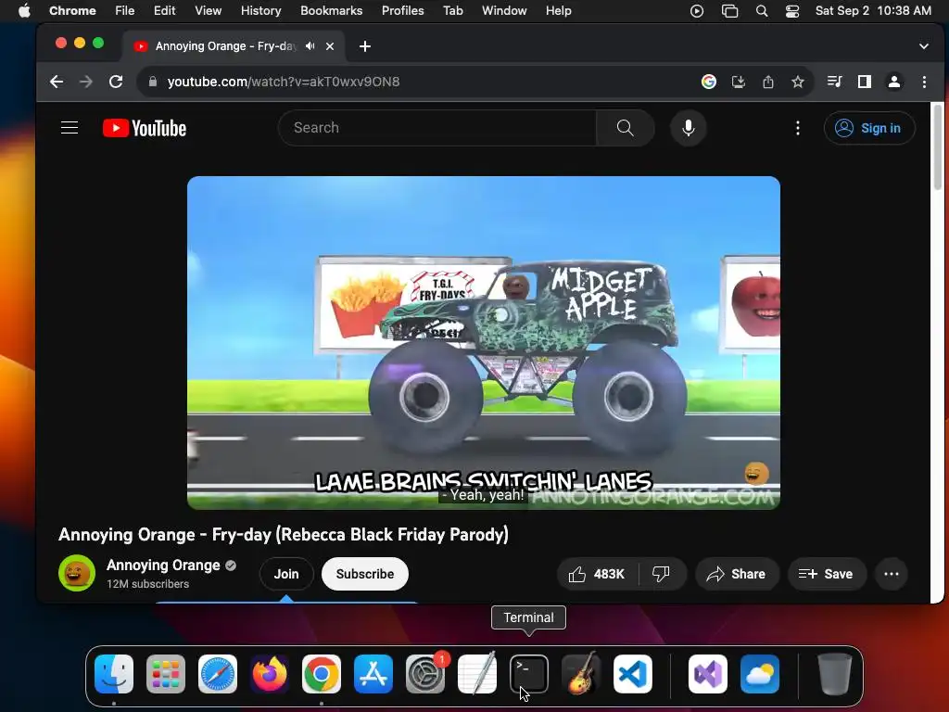949x712 pixels.
Task: Mute the tab via speaker icon
Action: pos(310,46)
